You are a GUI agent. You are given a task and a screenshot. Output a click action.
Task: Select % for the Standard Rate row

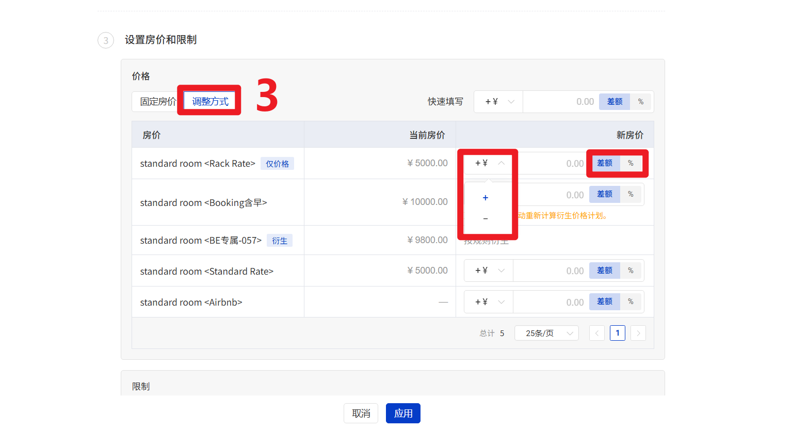(x=631, y=271)
